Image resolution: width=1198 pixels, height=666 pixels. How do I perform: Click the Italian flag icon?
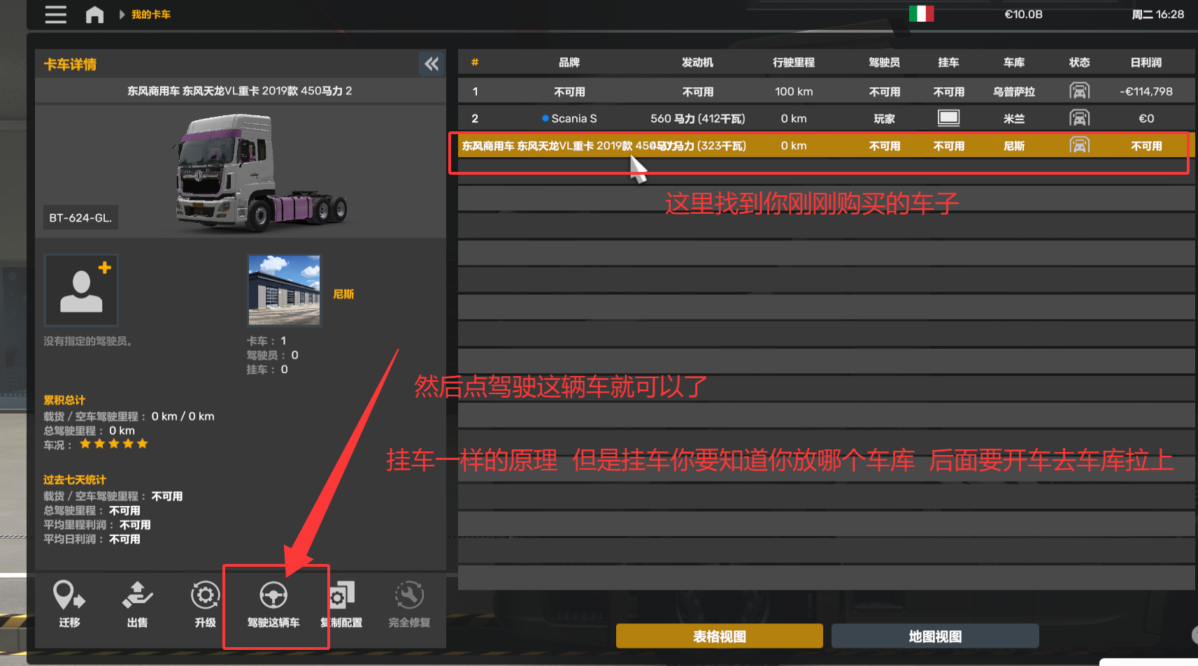coord(921,14)
